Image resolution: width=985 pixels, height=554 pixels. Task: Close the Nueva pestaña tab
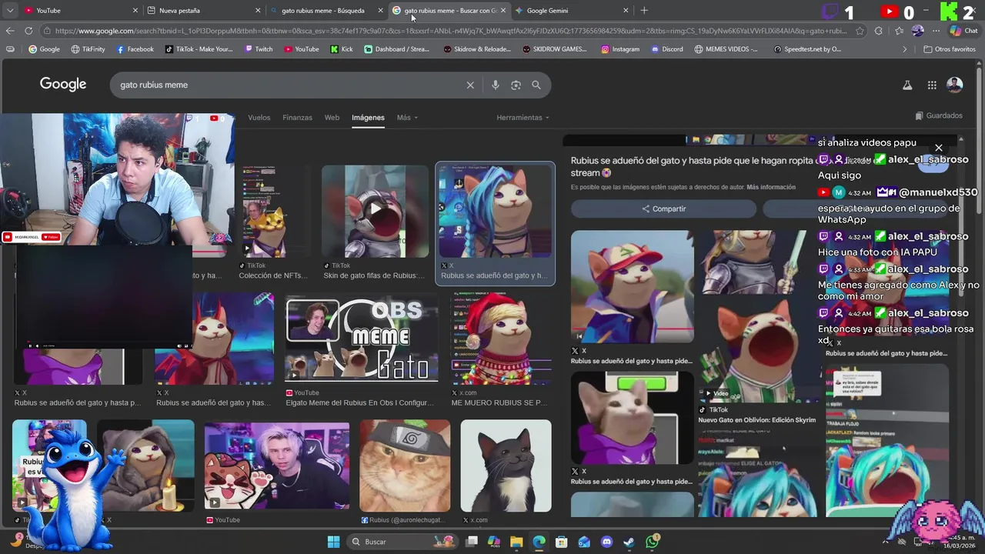(258, 10)
